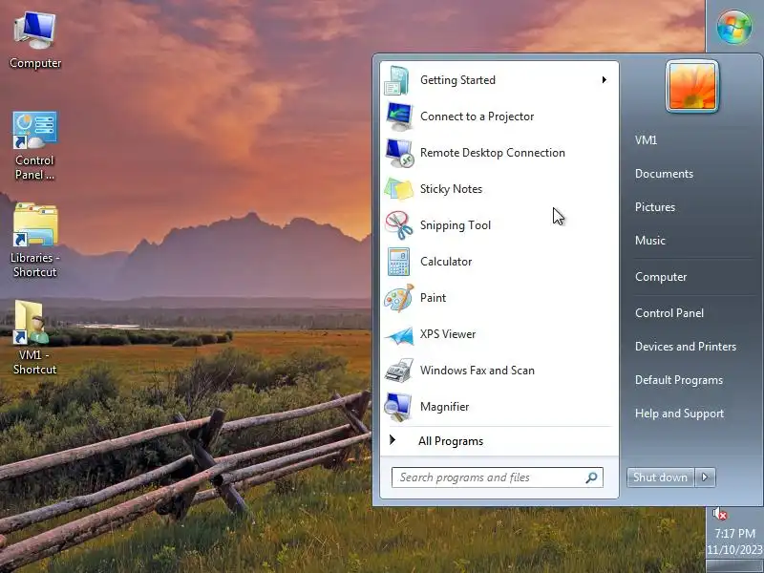Screen dimensions: 764x573
Task: Open Devices and Printers
Action: point(686,347)
